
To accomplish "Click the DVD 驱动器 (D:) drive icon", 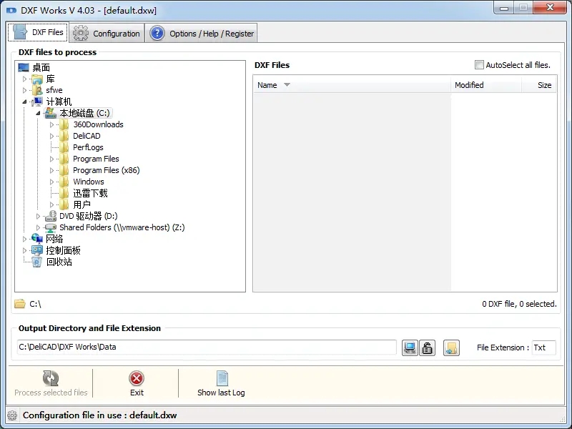I will [51, 216].
